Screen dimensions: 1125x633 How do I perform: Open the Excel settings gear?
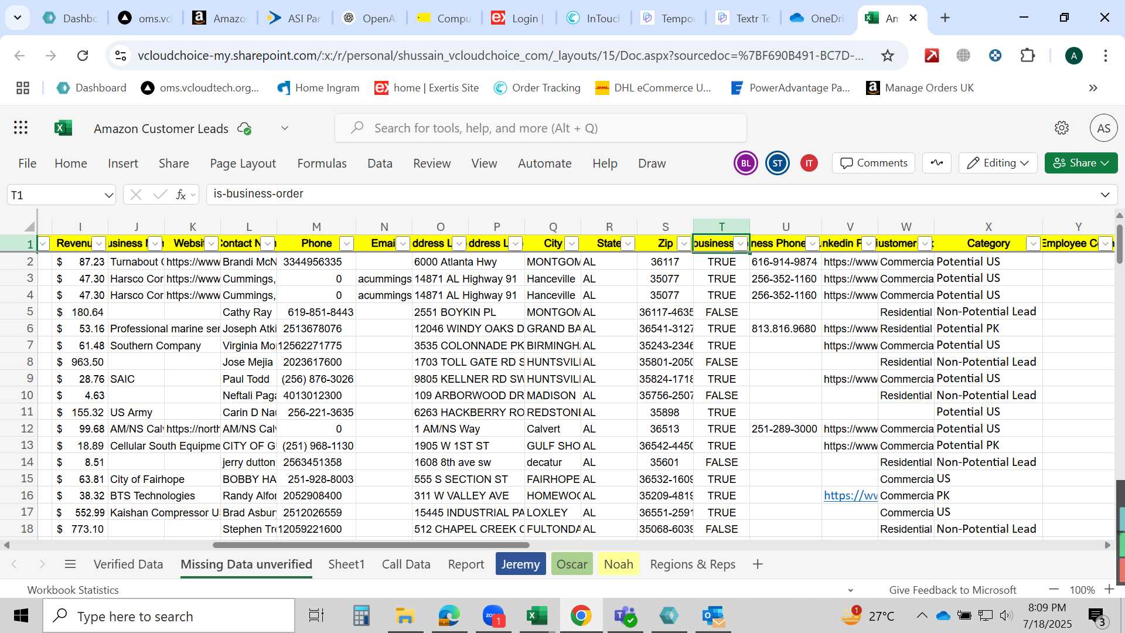coord(1062,128)
